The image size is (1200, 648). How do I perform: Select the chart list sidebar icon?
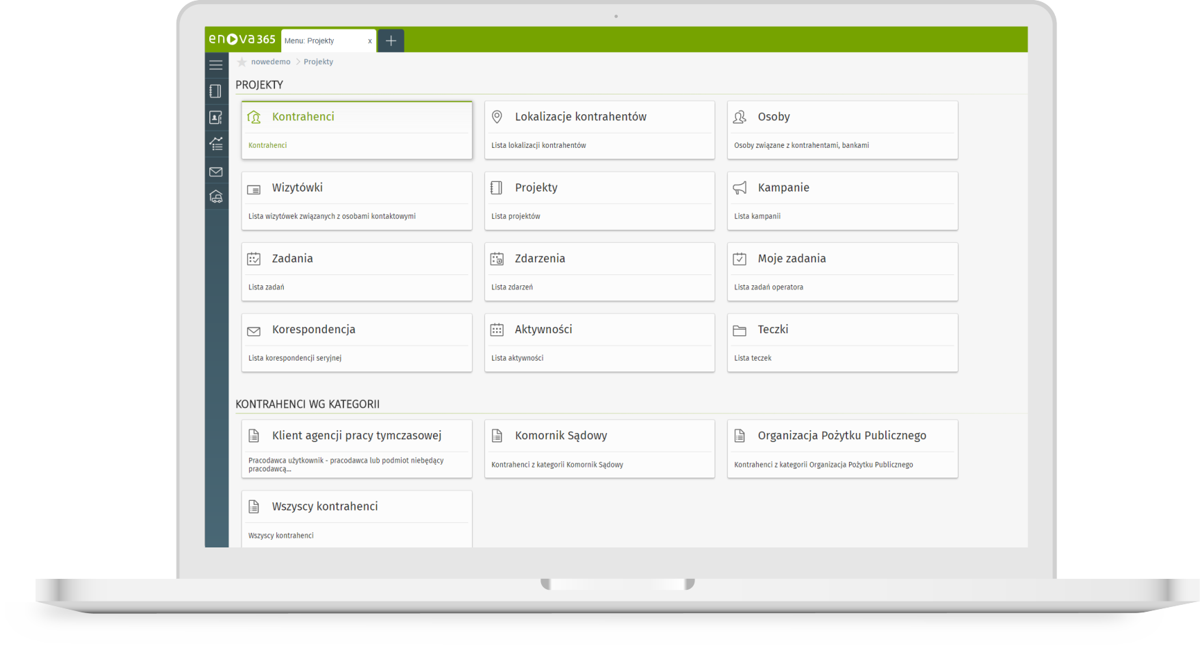point(216,144)
